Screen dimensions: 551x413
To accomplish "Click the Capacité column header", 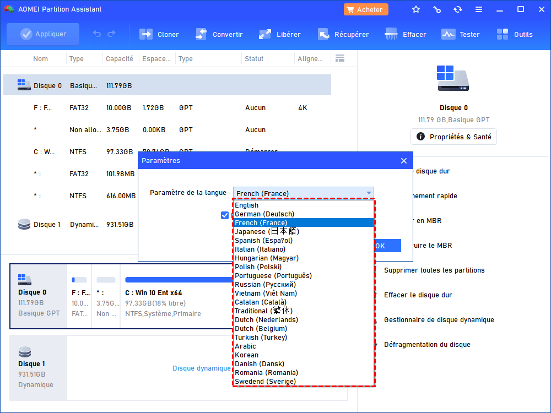I will (120, 59).
